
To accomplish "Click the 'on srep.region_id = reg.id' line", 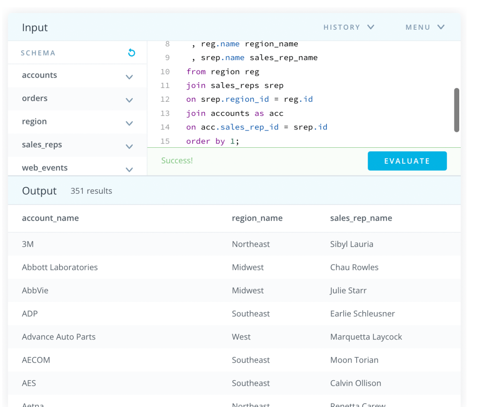I will 249,99.
